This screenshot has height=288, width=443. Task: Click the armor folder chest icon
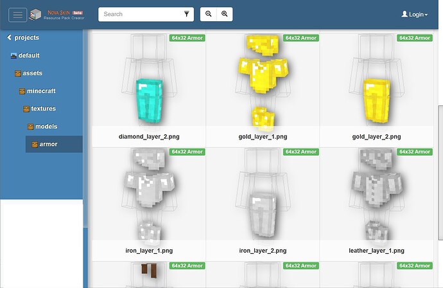35,145
